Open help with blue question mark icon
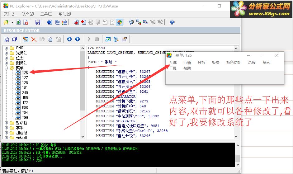 172,22
